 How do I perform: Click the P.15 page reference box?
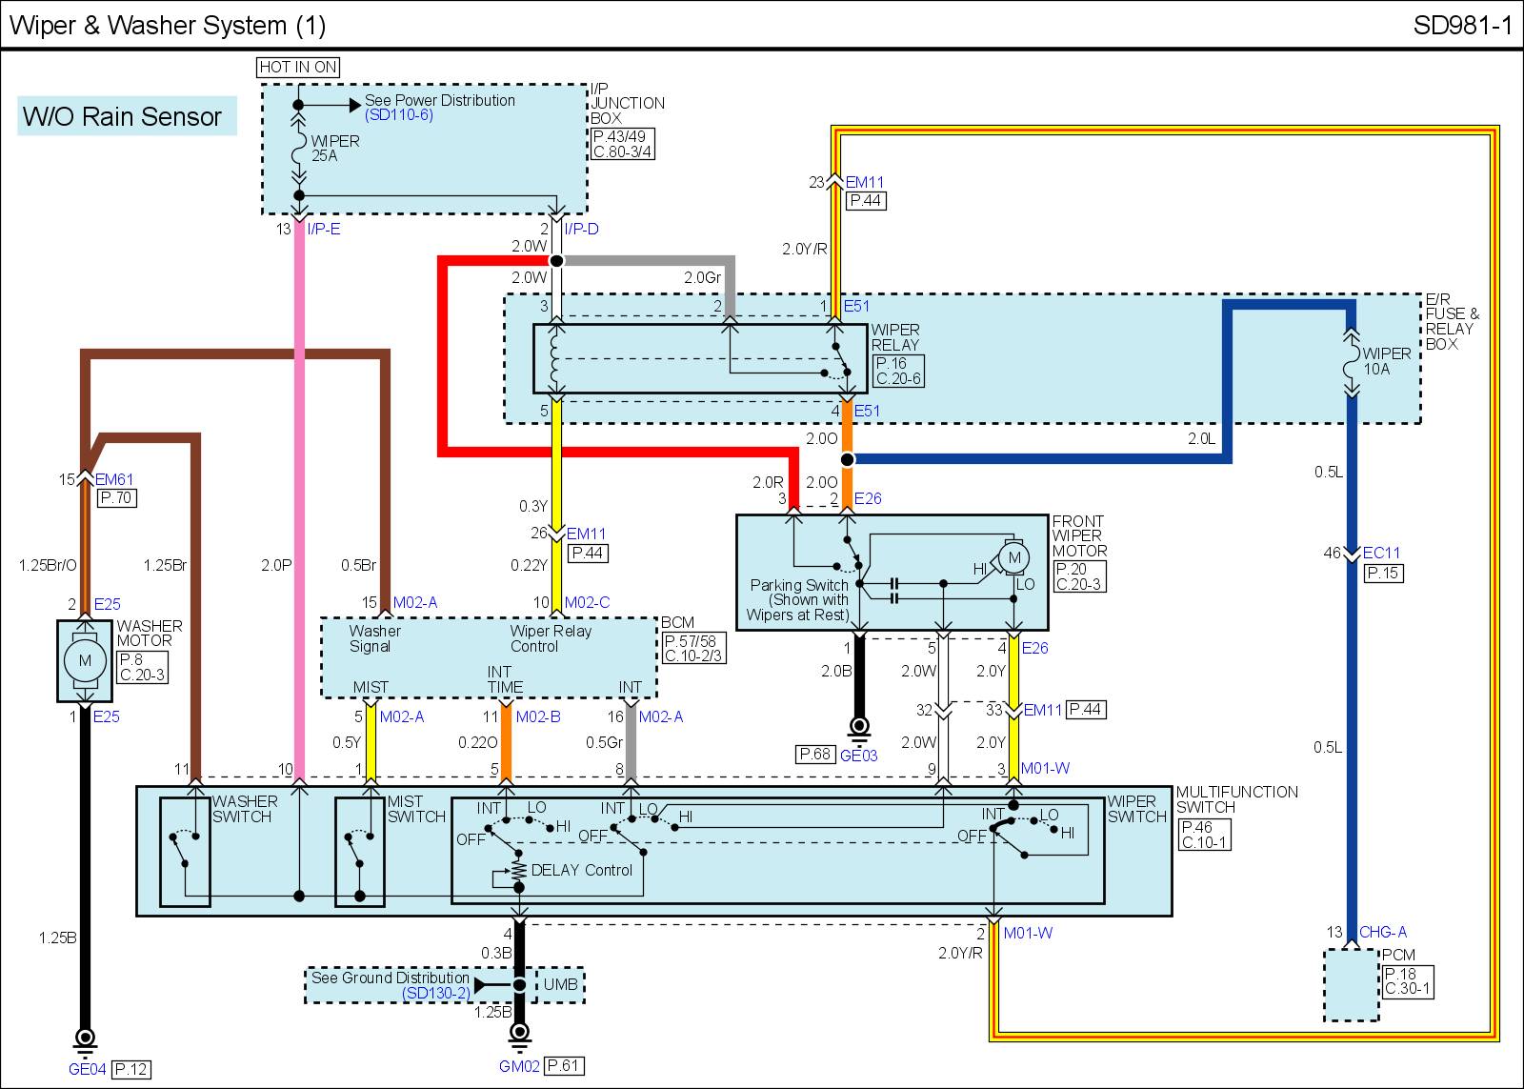[1383, 573]
